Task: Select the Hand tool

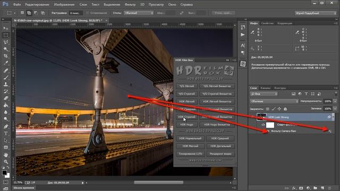Action: [6, 154]
